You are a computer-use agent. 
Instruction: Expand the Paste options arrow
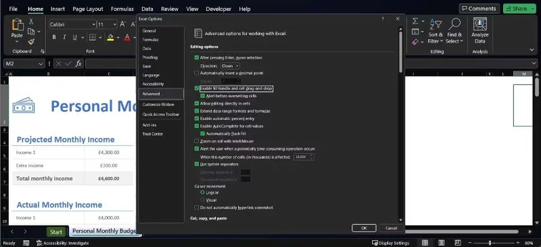click(17, 41)
